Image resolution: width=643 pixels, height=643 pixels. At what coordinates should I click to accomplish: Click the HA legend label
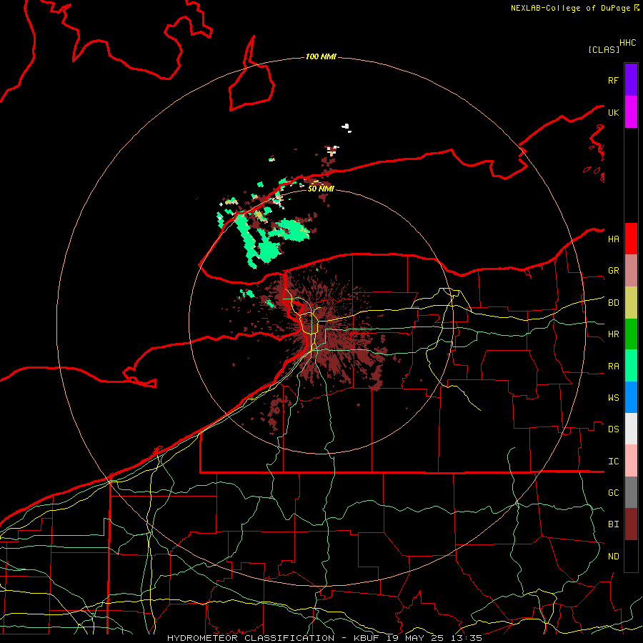pyautogui.click(x=613, y=239)
